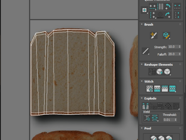Click the Stitch to Average icon
Viewport: 186px width, 140px height.
coord(157,89)
